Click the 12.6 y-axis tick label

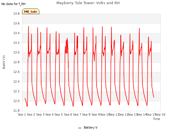[17, 72]
